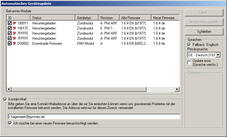Toggle the new firmware notification checkbox
Screen dimensions: 227x137
[10, 123]
